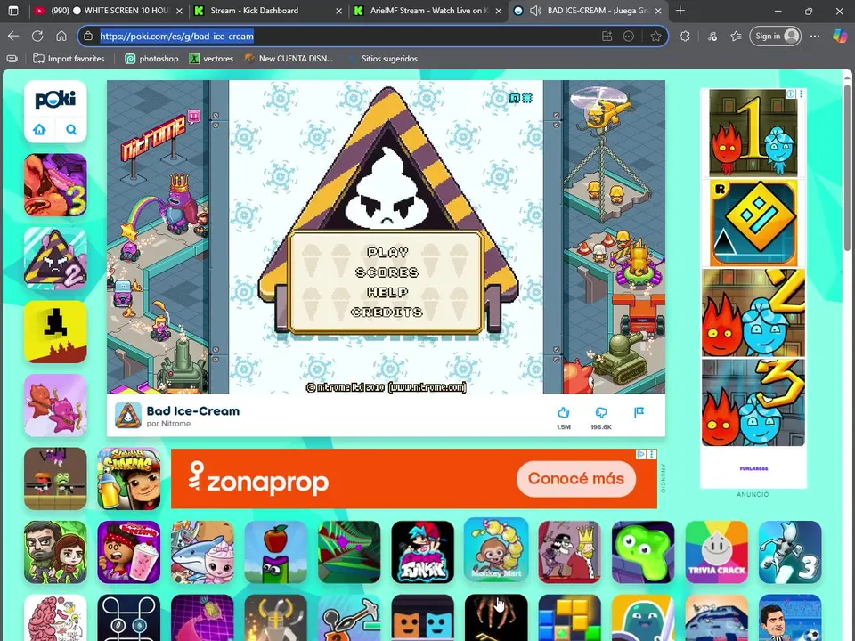The width and height of the screenshot is (855, 641).
Task: Open browser extensions puzzle icon
Action: [685, 36]
